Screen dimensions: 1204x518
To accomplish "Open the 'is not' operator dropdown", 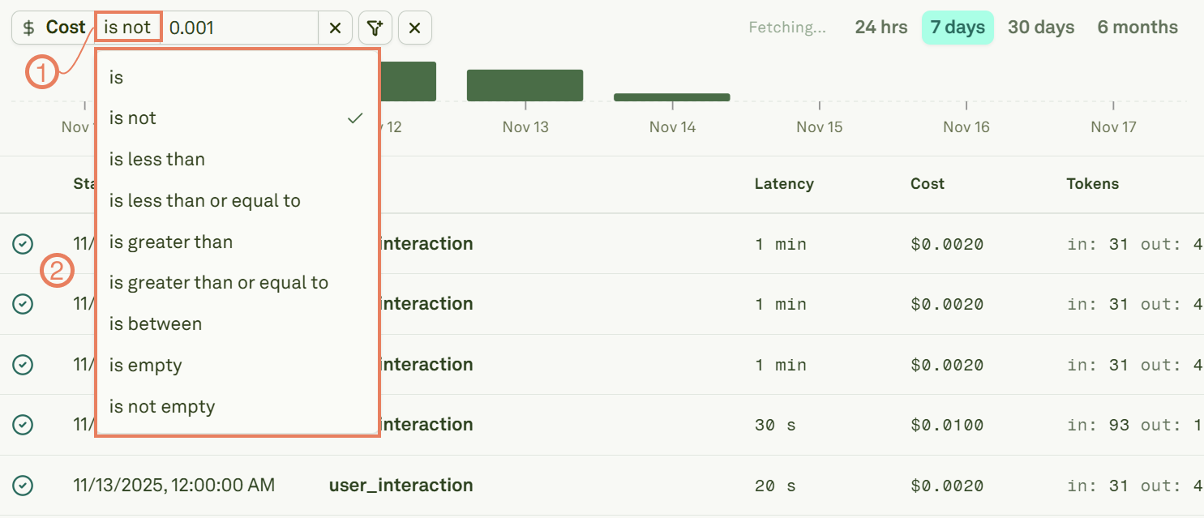I will click(x=127, y=26).
